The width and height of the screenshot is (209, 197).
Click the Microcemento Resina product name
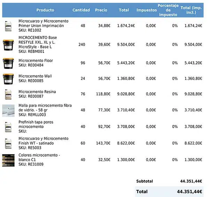pos(37,92)
